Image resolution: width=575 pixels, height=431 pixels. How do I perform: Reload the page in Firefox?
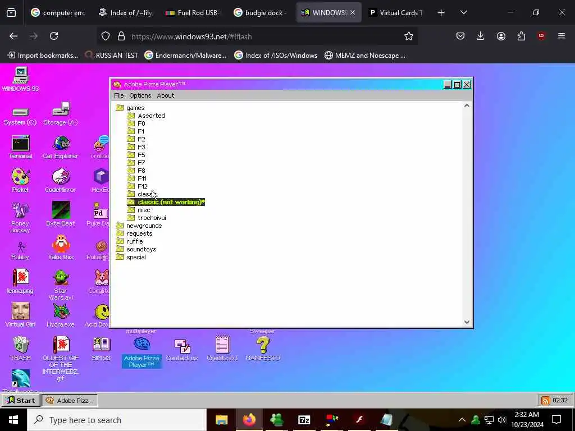(x=54, y=36)
